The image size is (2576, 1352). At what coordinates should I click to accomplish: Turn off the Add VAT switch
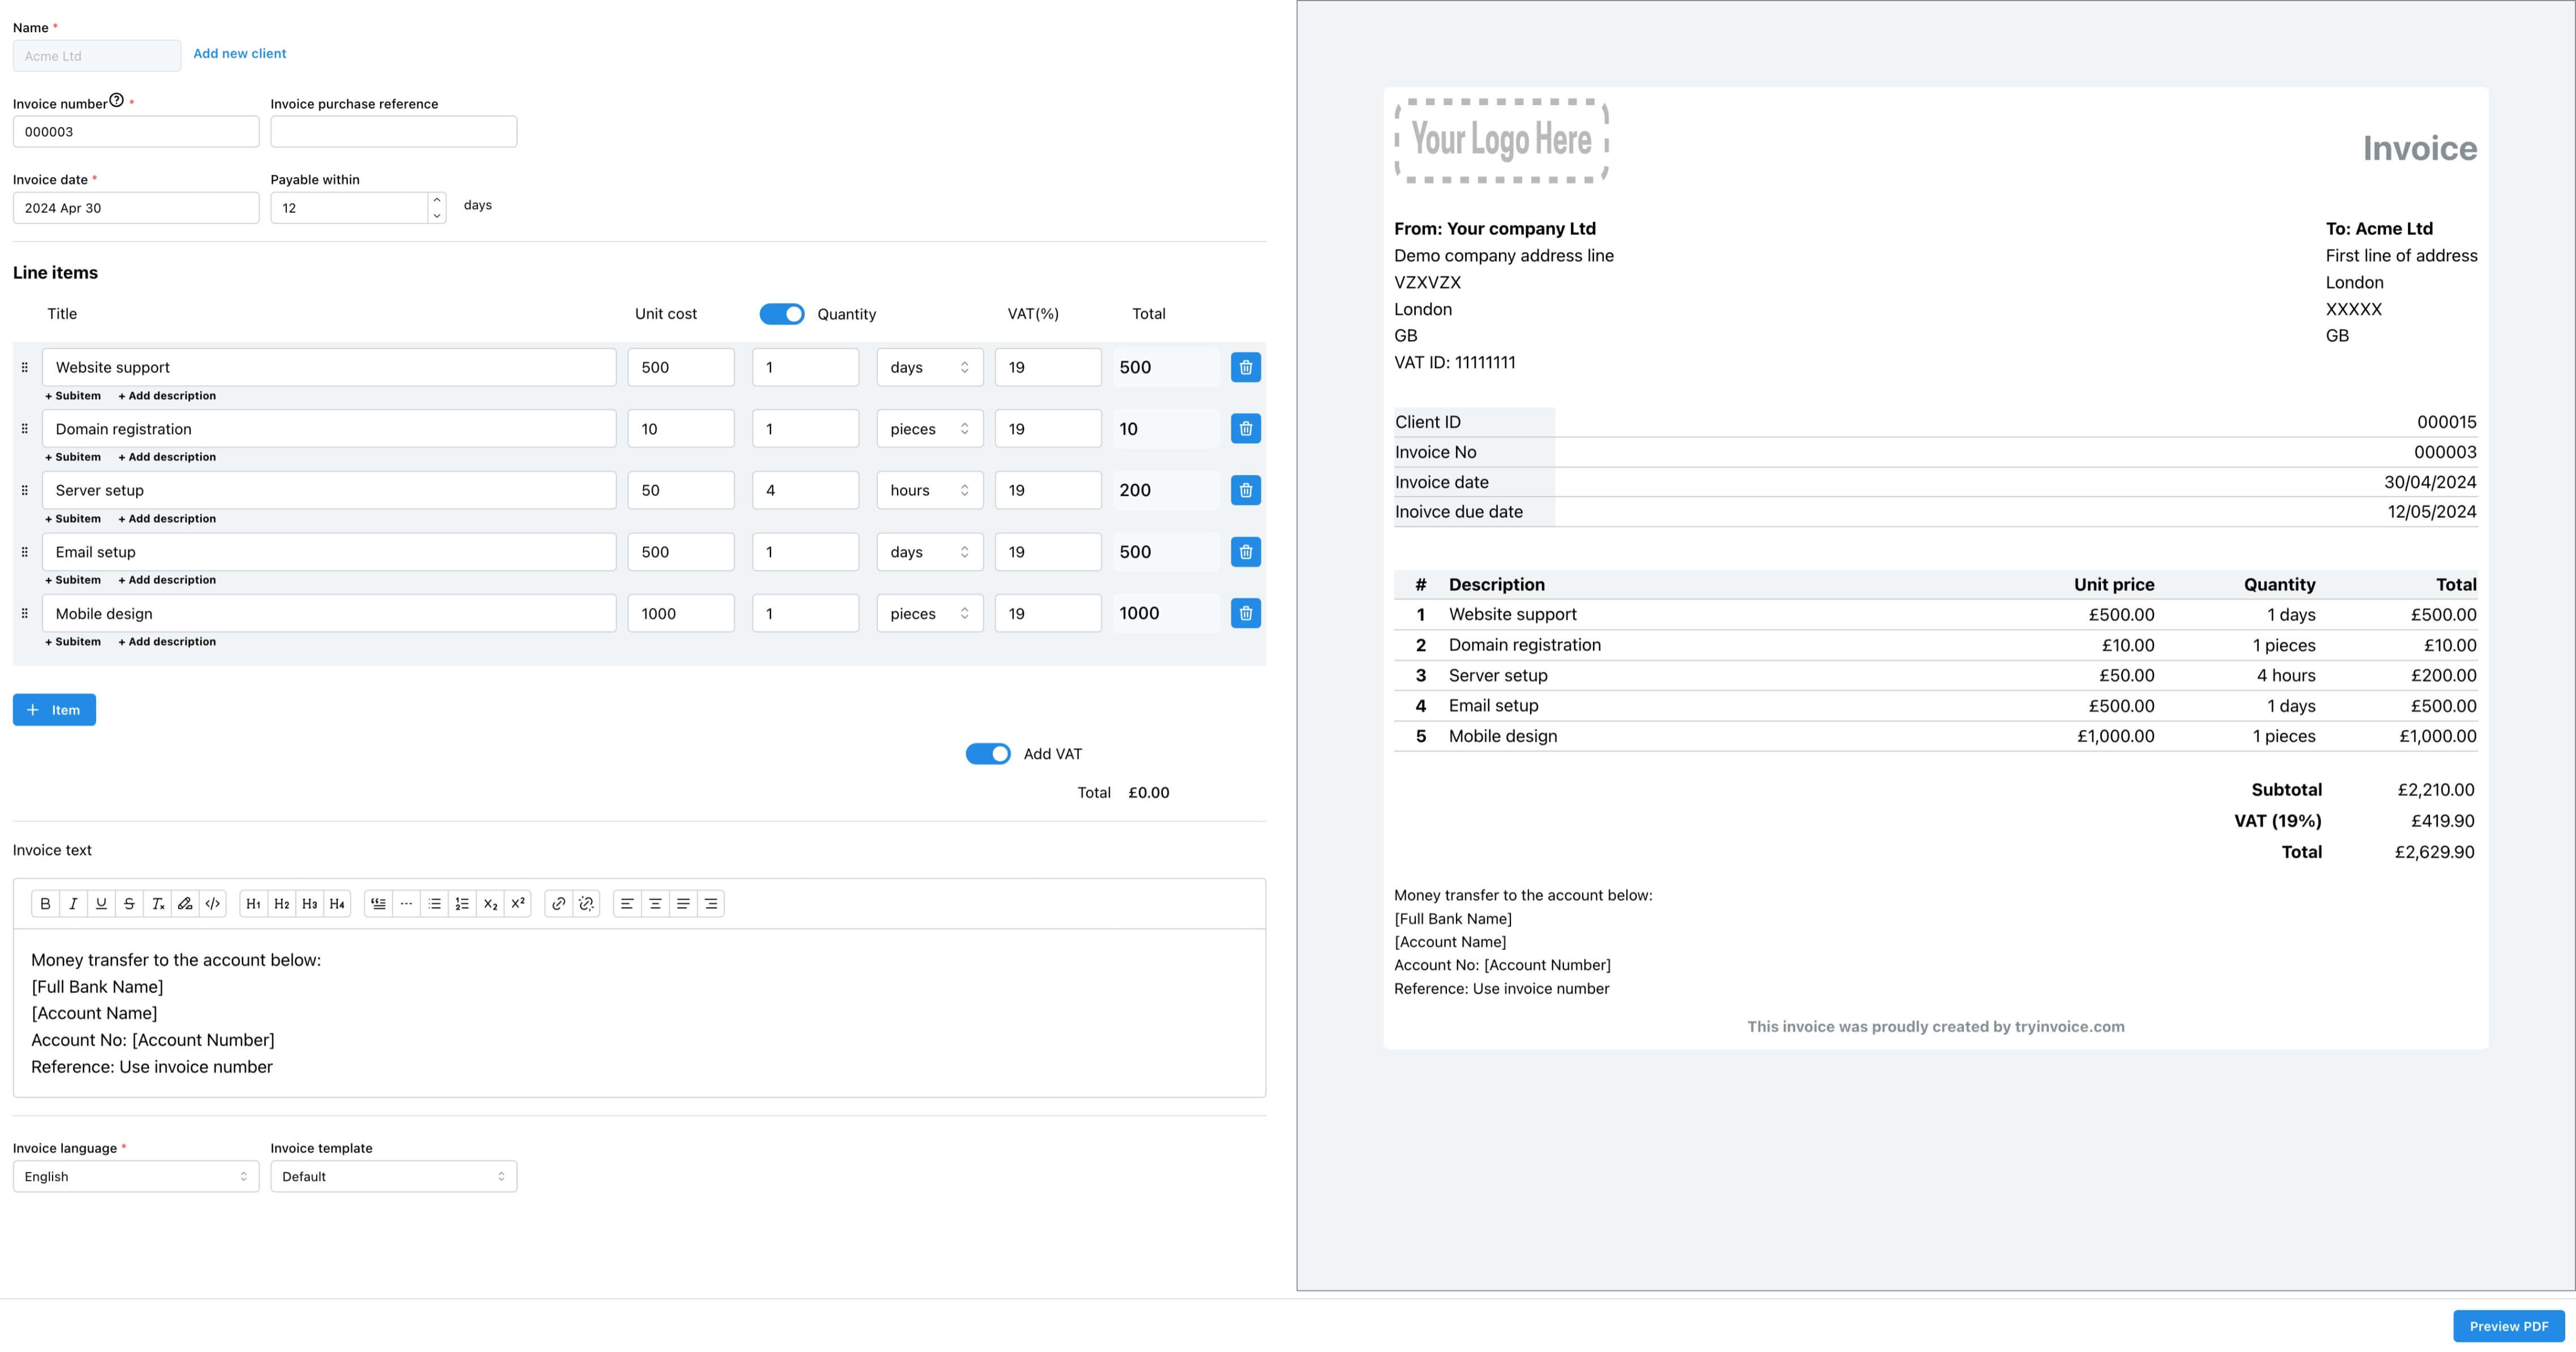point(988,754)
